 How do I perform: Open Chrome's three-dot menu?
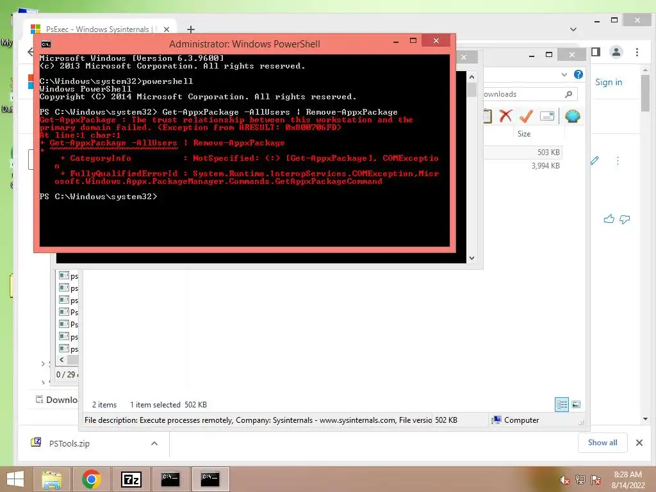click(x=637, y=52)
